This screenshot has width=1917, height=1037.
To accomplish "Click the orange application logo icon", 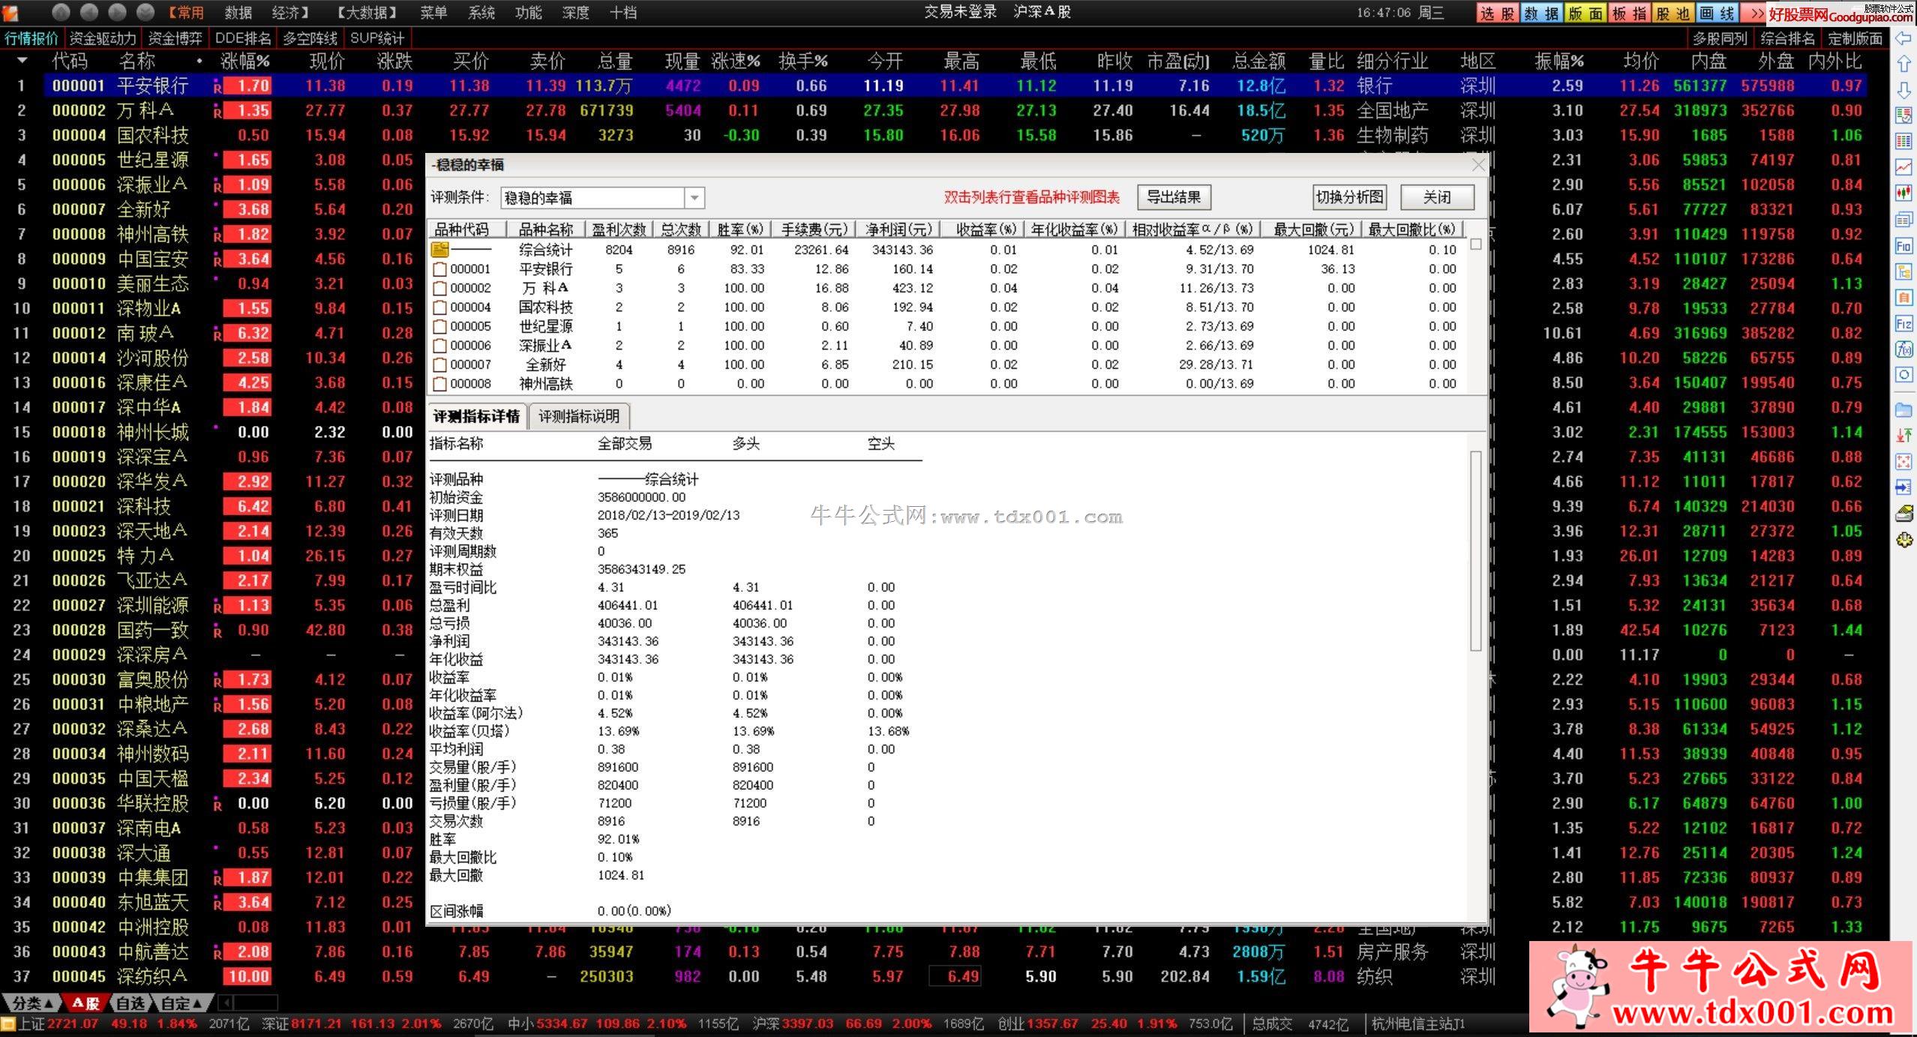I will (x=10, y=12).
